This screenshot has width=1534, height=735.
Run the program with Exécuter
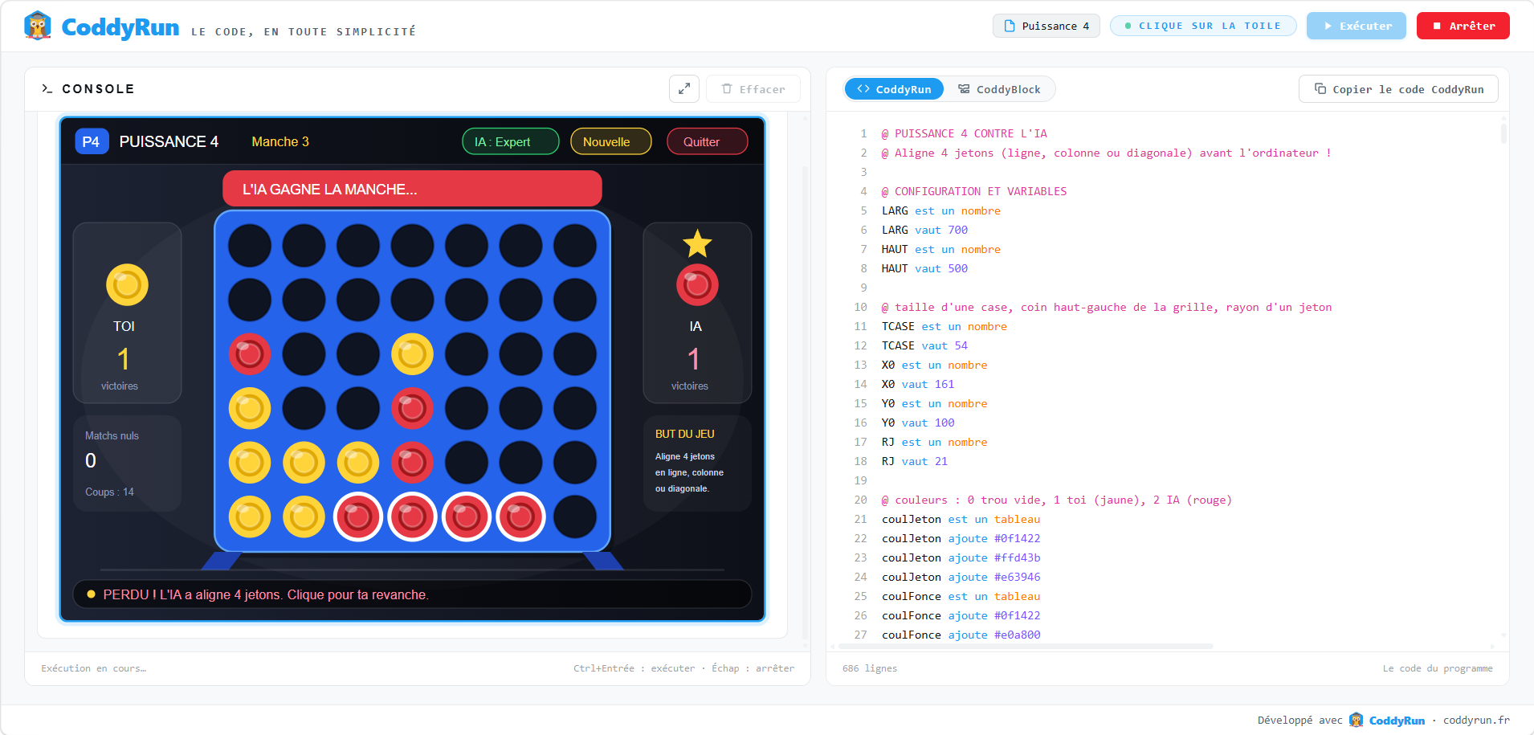point(1357,26)
